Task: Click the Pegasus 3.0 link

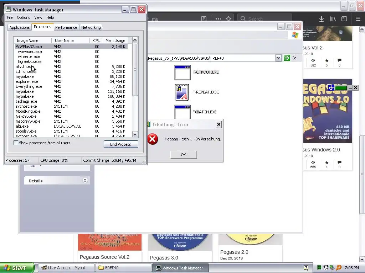Action: click(164, 258)
